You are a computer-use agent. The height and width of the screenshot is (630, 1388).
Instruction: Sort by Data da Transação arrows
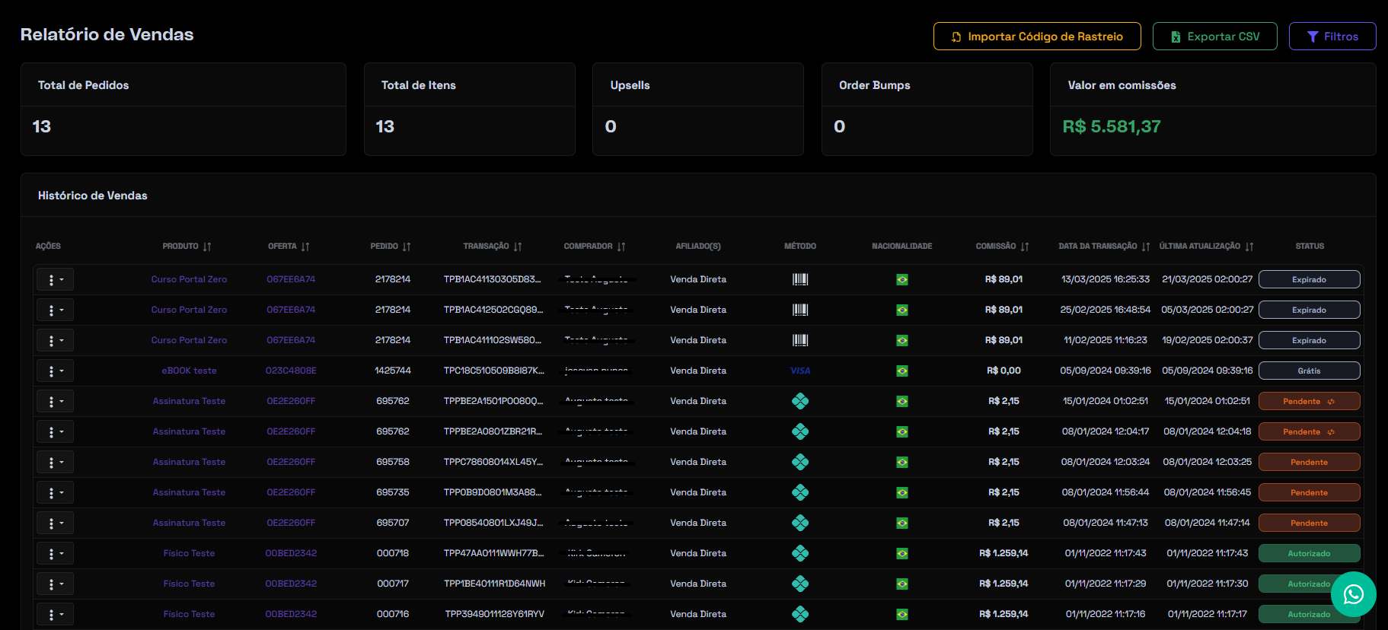[x=1146, y=247]
